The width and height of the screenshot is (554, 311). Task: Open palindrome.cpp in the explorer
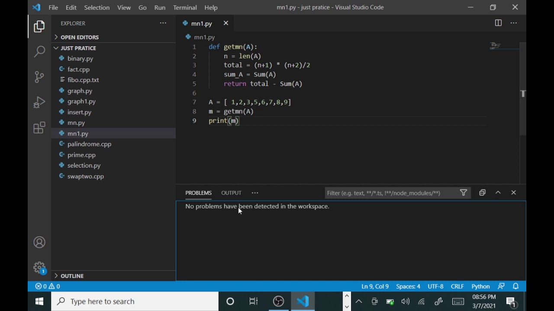coord(89,144)
